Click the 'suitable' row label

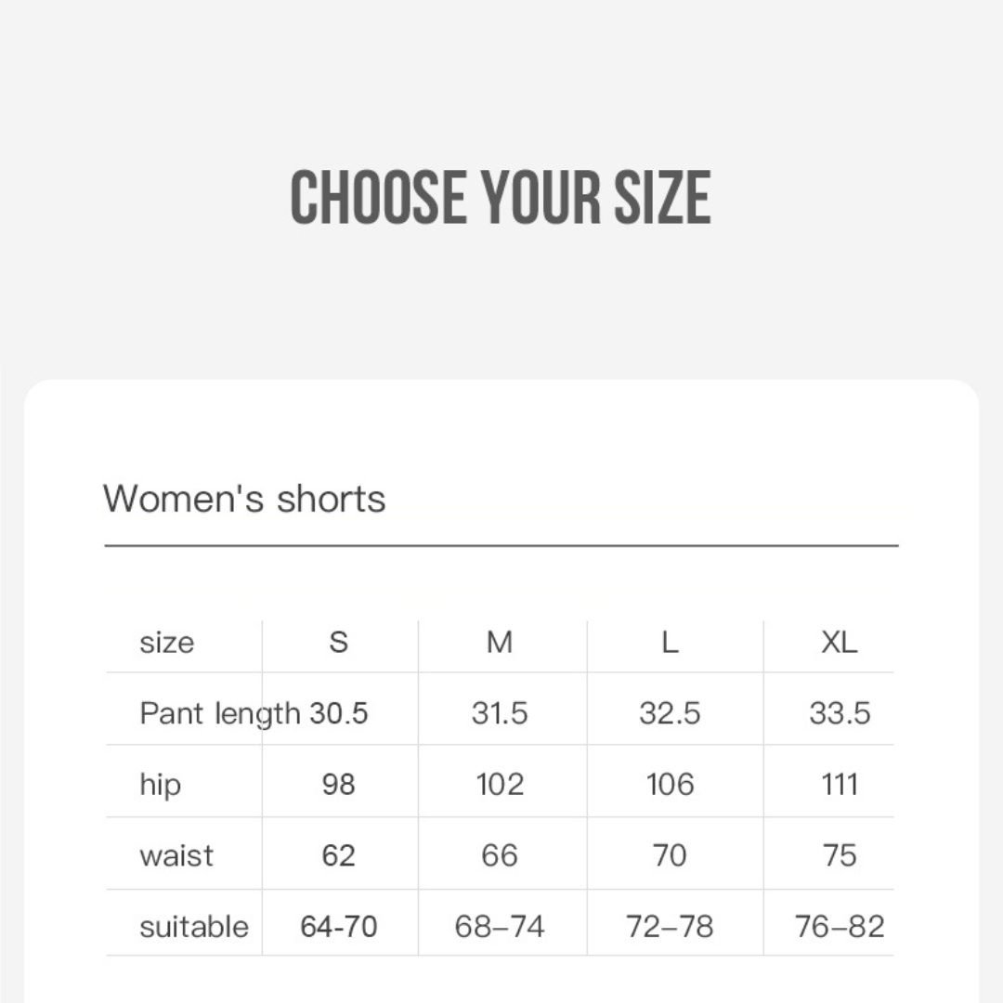[194, 926]
